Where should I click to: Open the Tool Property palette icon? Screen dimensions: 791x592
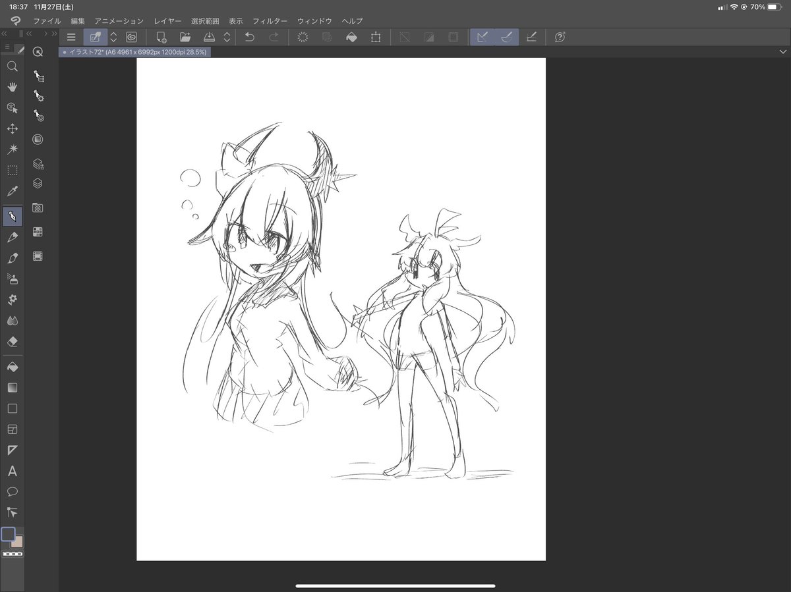38,95
